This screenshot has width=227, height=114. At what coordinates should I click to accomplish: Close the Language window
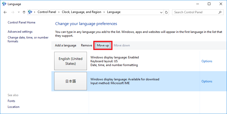(221, 4)
